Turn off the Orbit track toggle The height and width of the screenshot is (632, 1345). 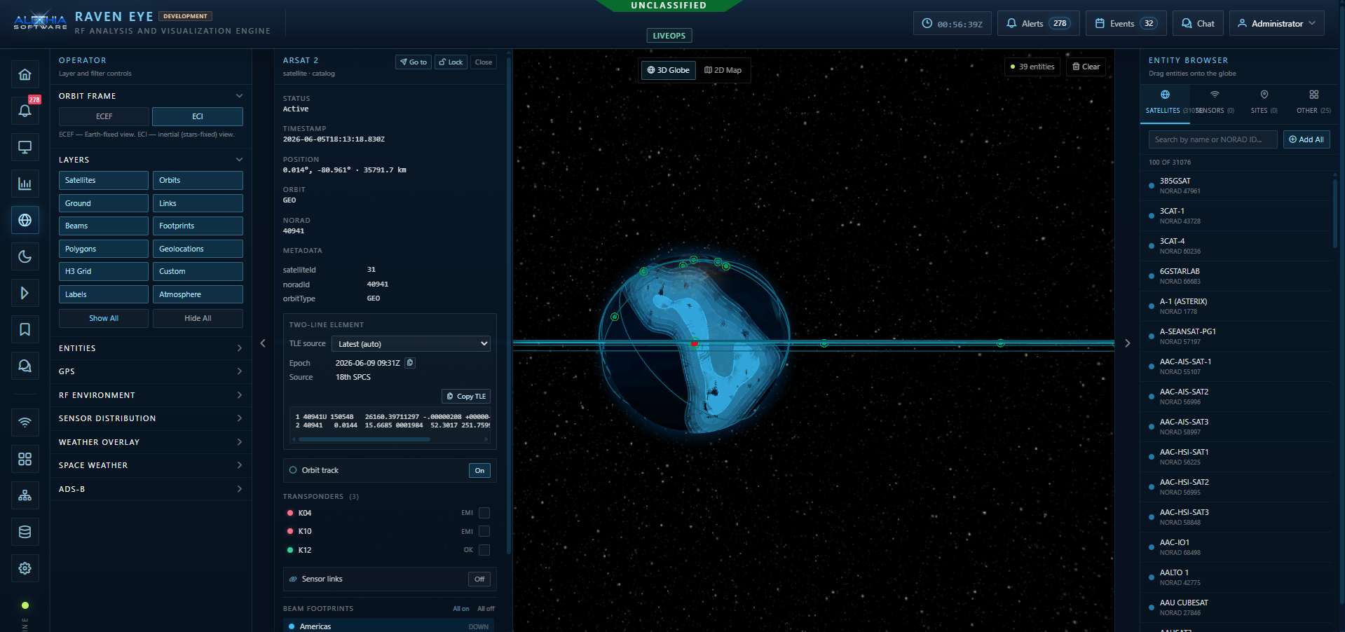479,471
